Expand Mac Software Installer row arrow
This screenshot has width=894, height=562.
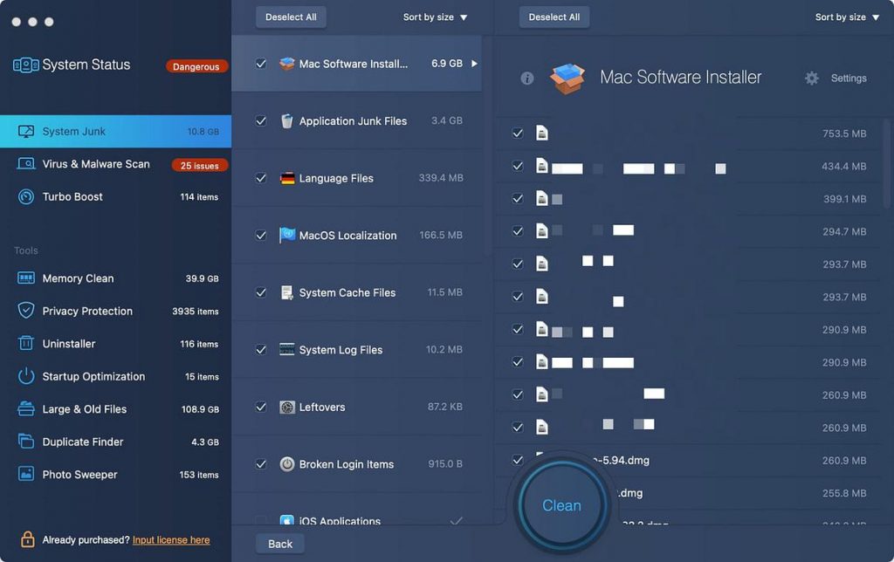coord(475,64)
